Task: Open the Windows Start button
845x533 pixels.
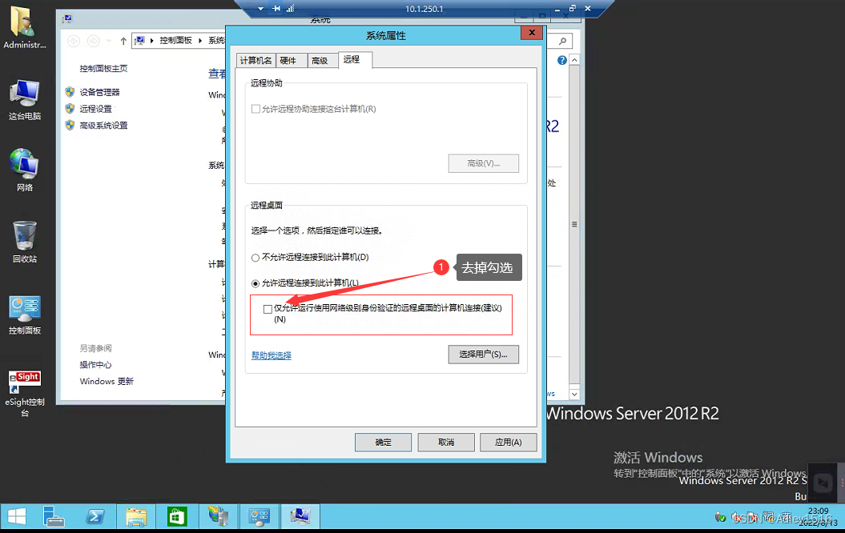Action: (x=17, y=517)
